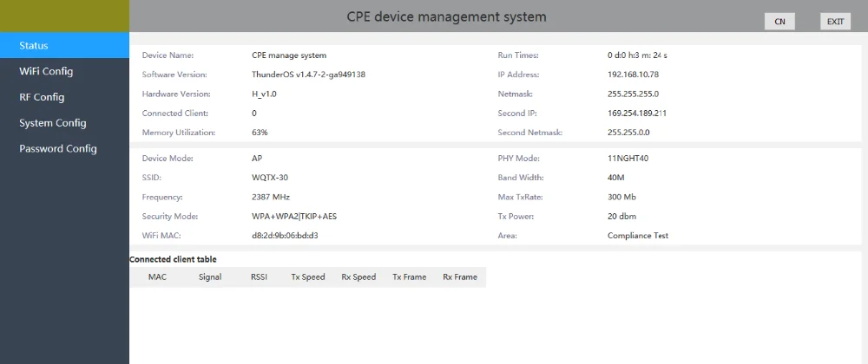The width and height of the screenshot is (868, 364).
Task: Click the Rx Frame column header
Action: (460, 277)
